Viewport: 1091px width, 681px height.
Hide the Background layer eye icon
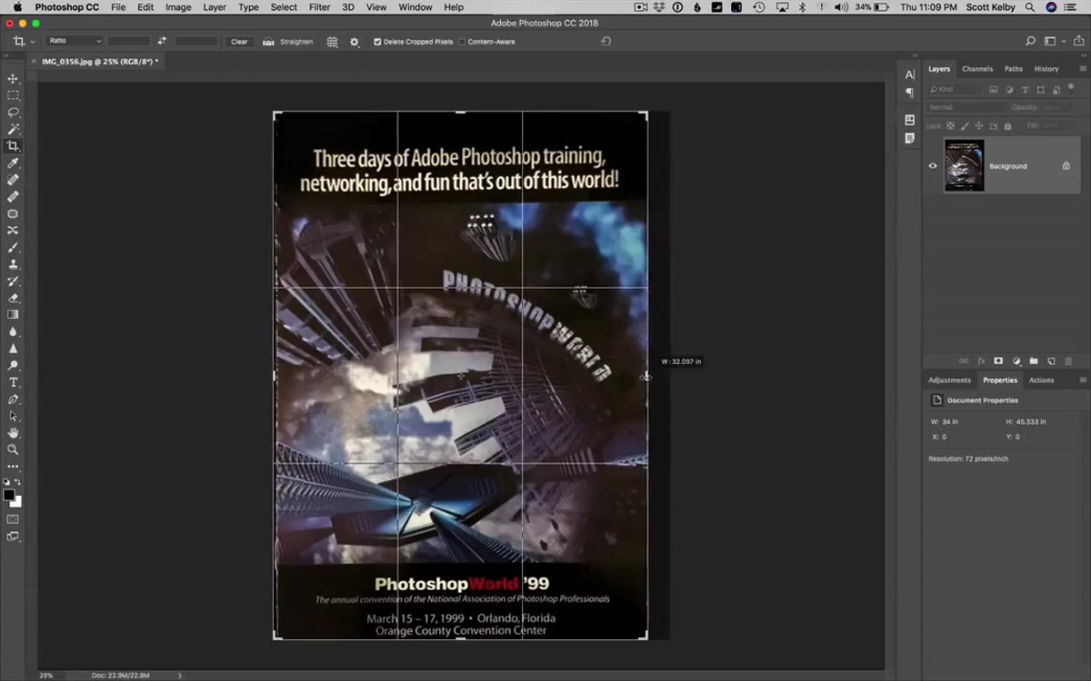pos(933,166)
